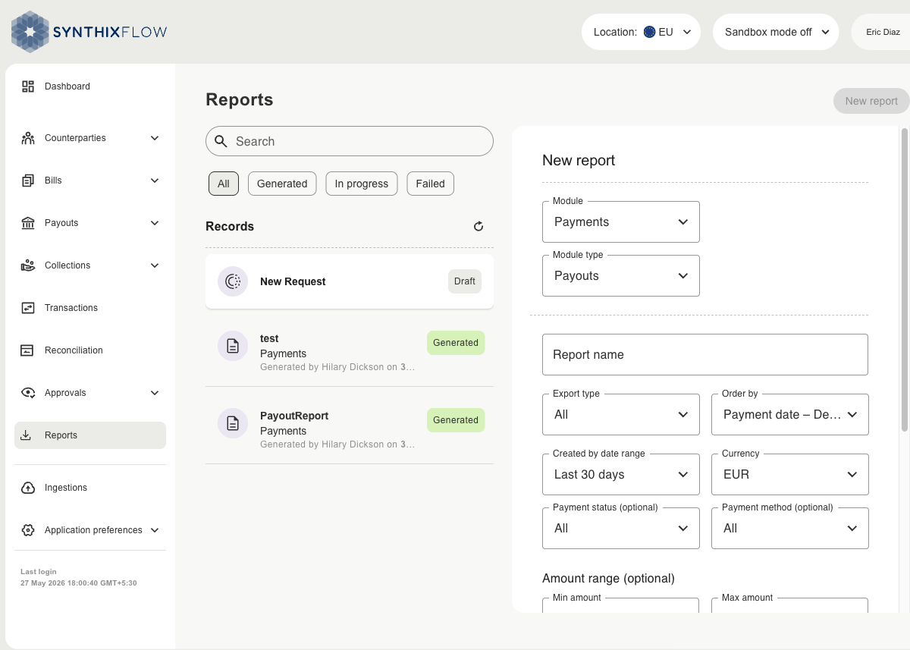This screenshot has width=910, height=650.
Task: Open the Export type dropdown
Action: click(x=621, y=415)
